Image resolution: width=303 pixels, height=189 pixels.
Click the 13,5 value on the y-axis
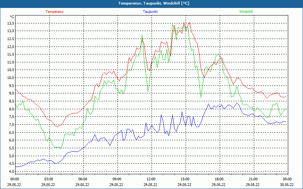click(11, 23)
